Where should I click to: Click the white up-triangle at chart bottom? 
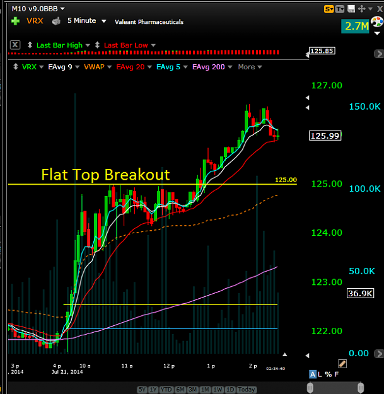click(284, 354)
